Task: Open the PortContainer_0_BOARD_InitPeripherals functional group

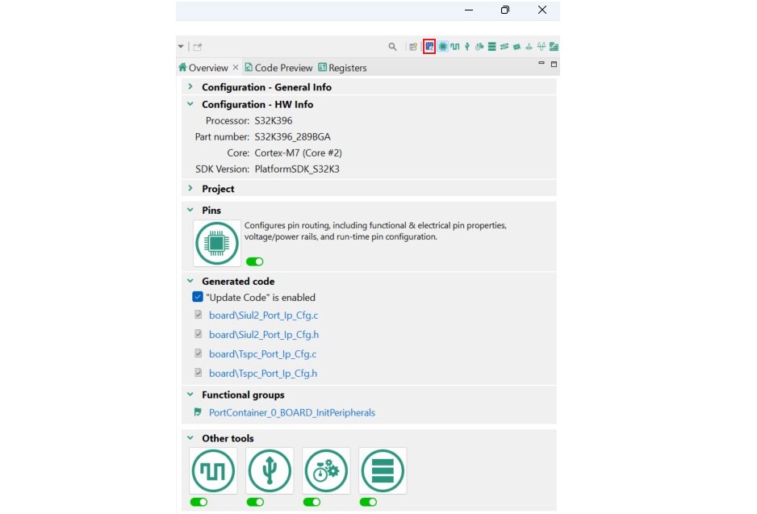Action: click(291, 412)
